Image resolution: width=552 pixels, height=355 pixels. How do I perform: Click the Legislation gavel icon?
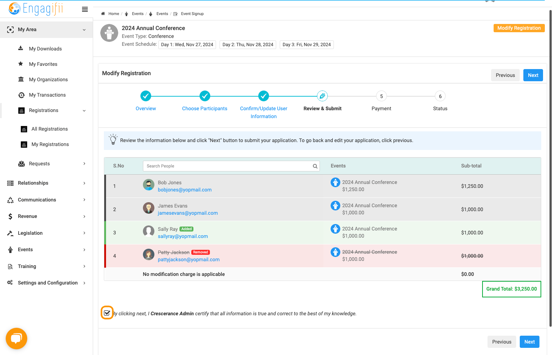(10, 233)
